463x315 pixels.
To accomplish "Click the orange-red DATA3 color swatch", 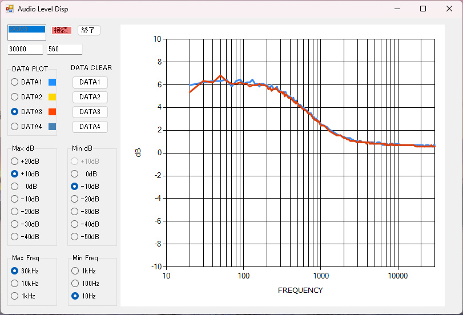I will [x=52, y=112].
